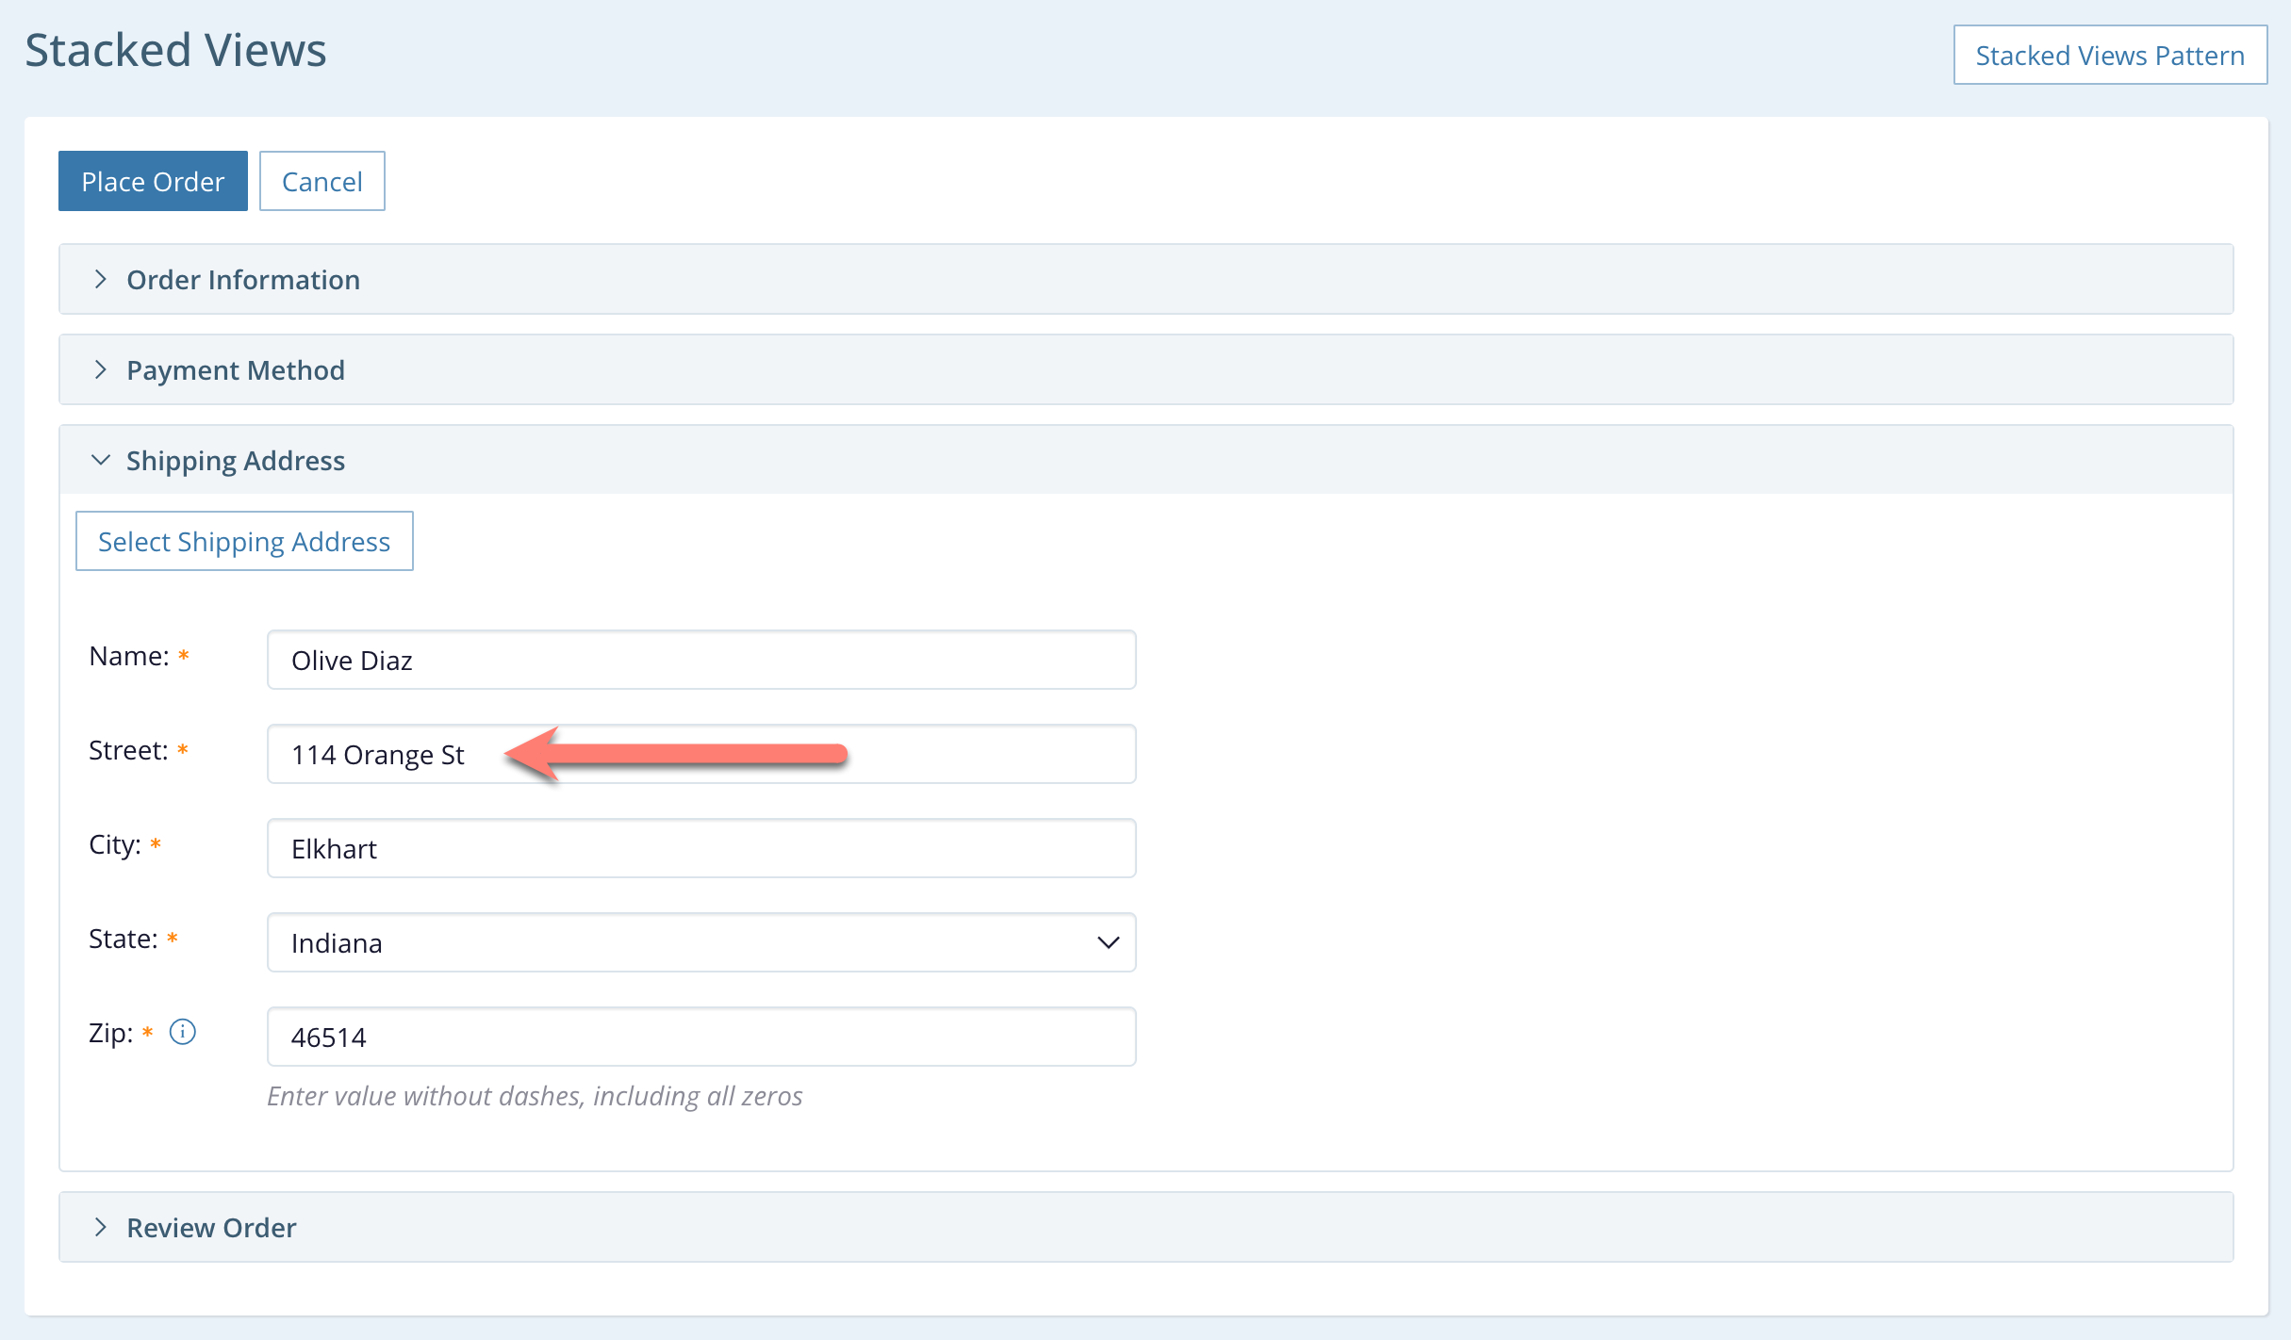Viewport: 2291px width, 1340px height.
Task: Expand the Payment Method chevron
Action: tap(101, 370)
